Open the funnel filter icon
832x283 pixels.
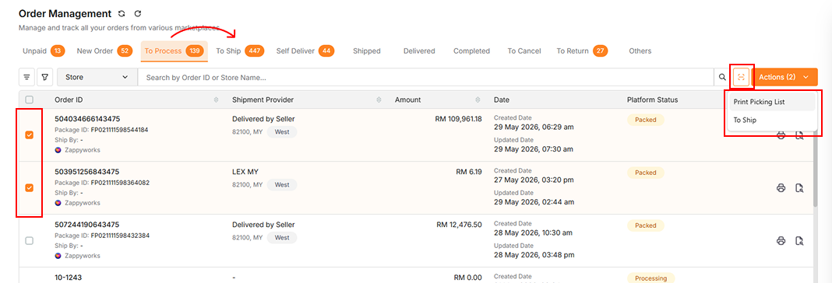click(x=45, y=77)
